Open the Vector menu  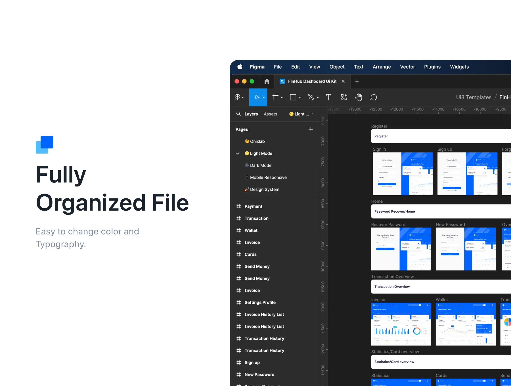coord(407,67)
